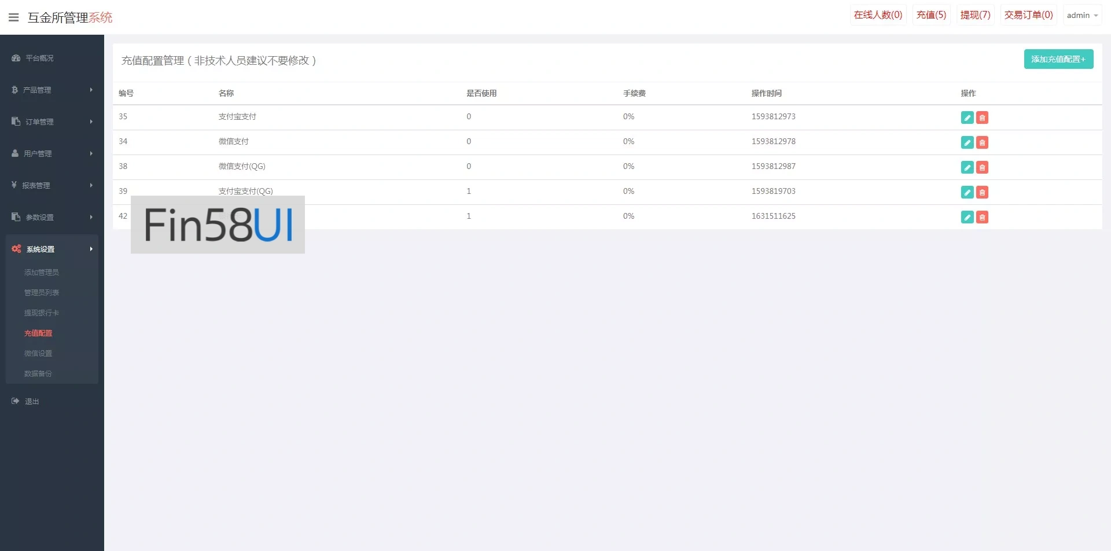Screen dimensions: 1111x551
Task: Click 退出 to log out
Action: (32, 401)
